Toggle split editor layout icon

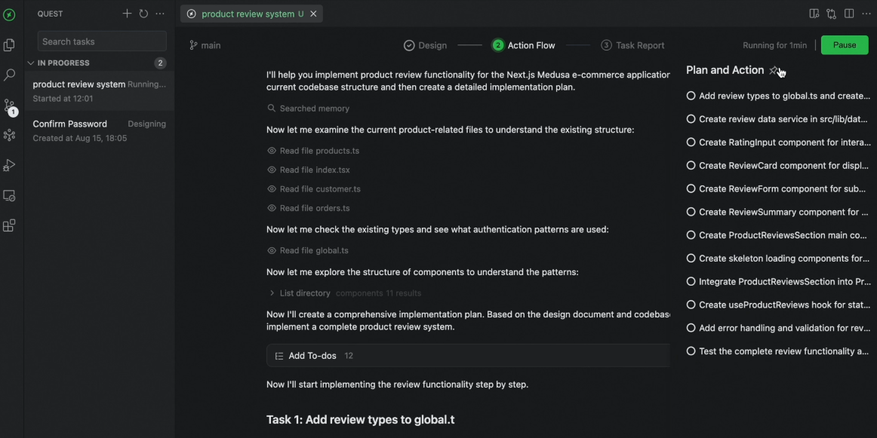click(849, 14)
